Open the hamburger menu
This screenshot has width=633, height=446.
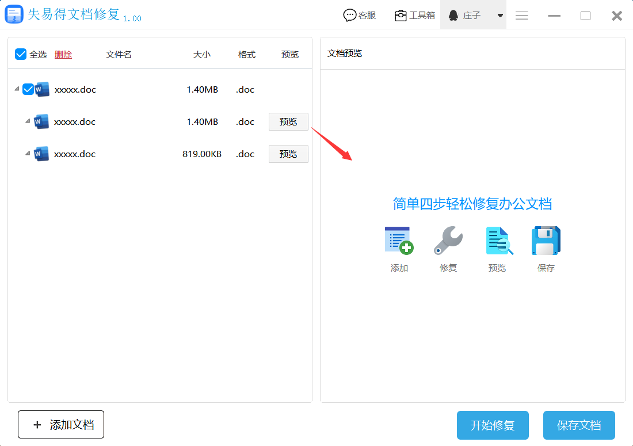(x=522, y=16)
